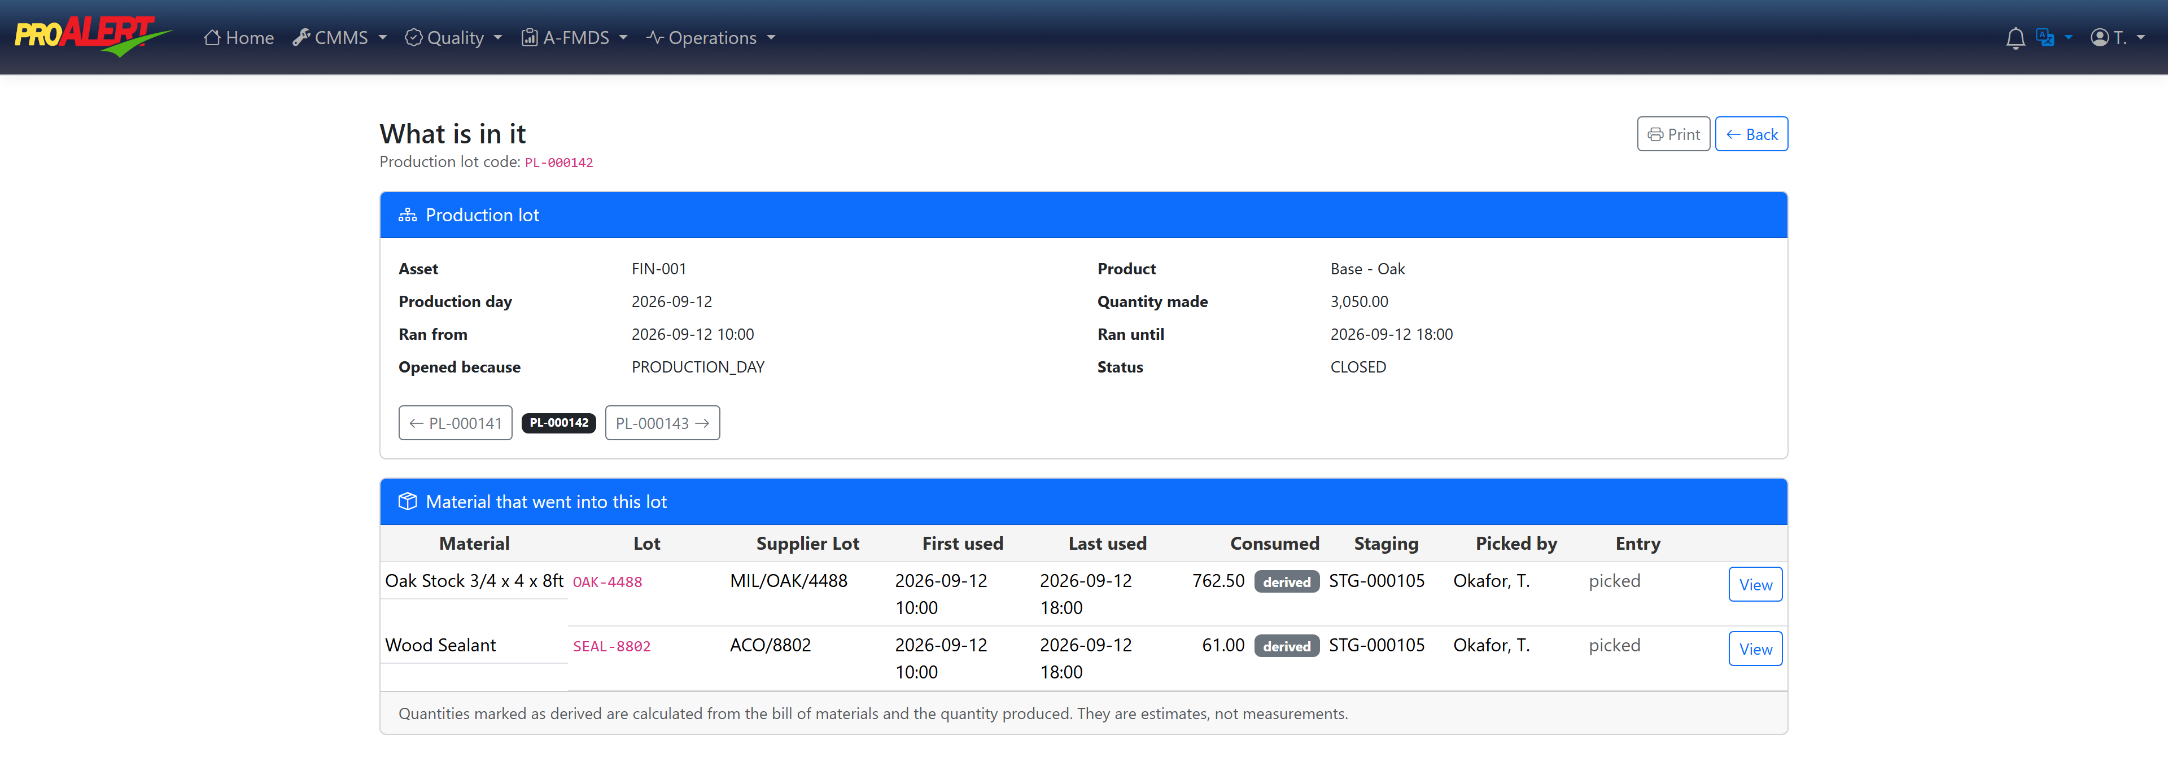Click the Staging column header
Viewport: 2168px width, 771px height.
(x=1386, y=544)
